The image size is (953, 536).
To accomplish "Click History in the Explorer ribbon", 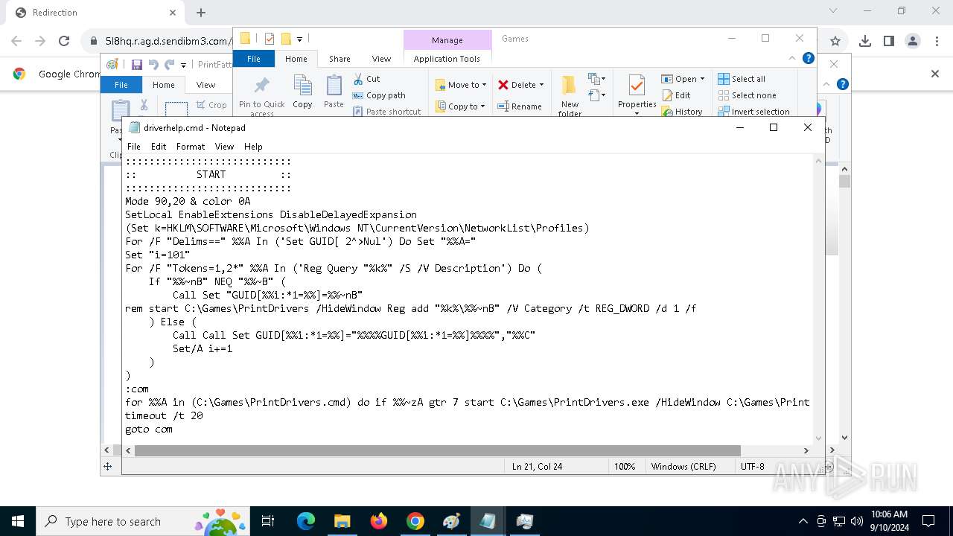I will pyautogui.click(x=681, y=112).
